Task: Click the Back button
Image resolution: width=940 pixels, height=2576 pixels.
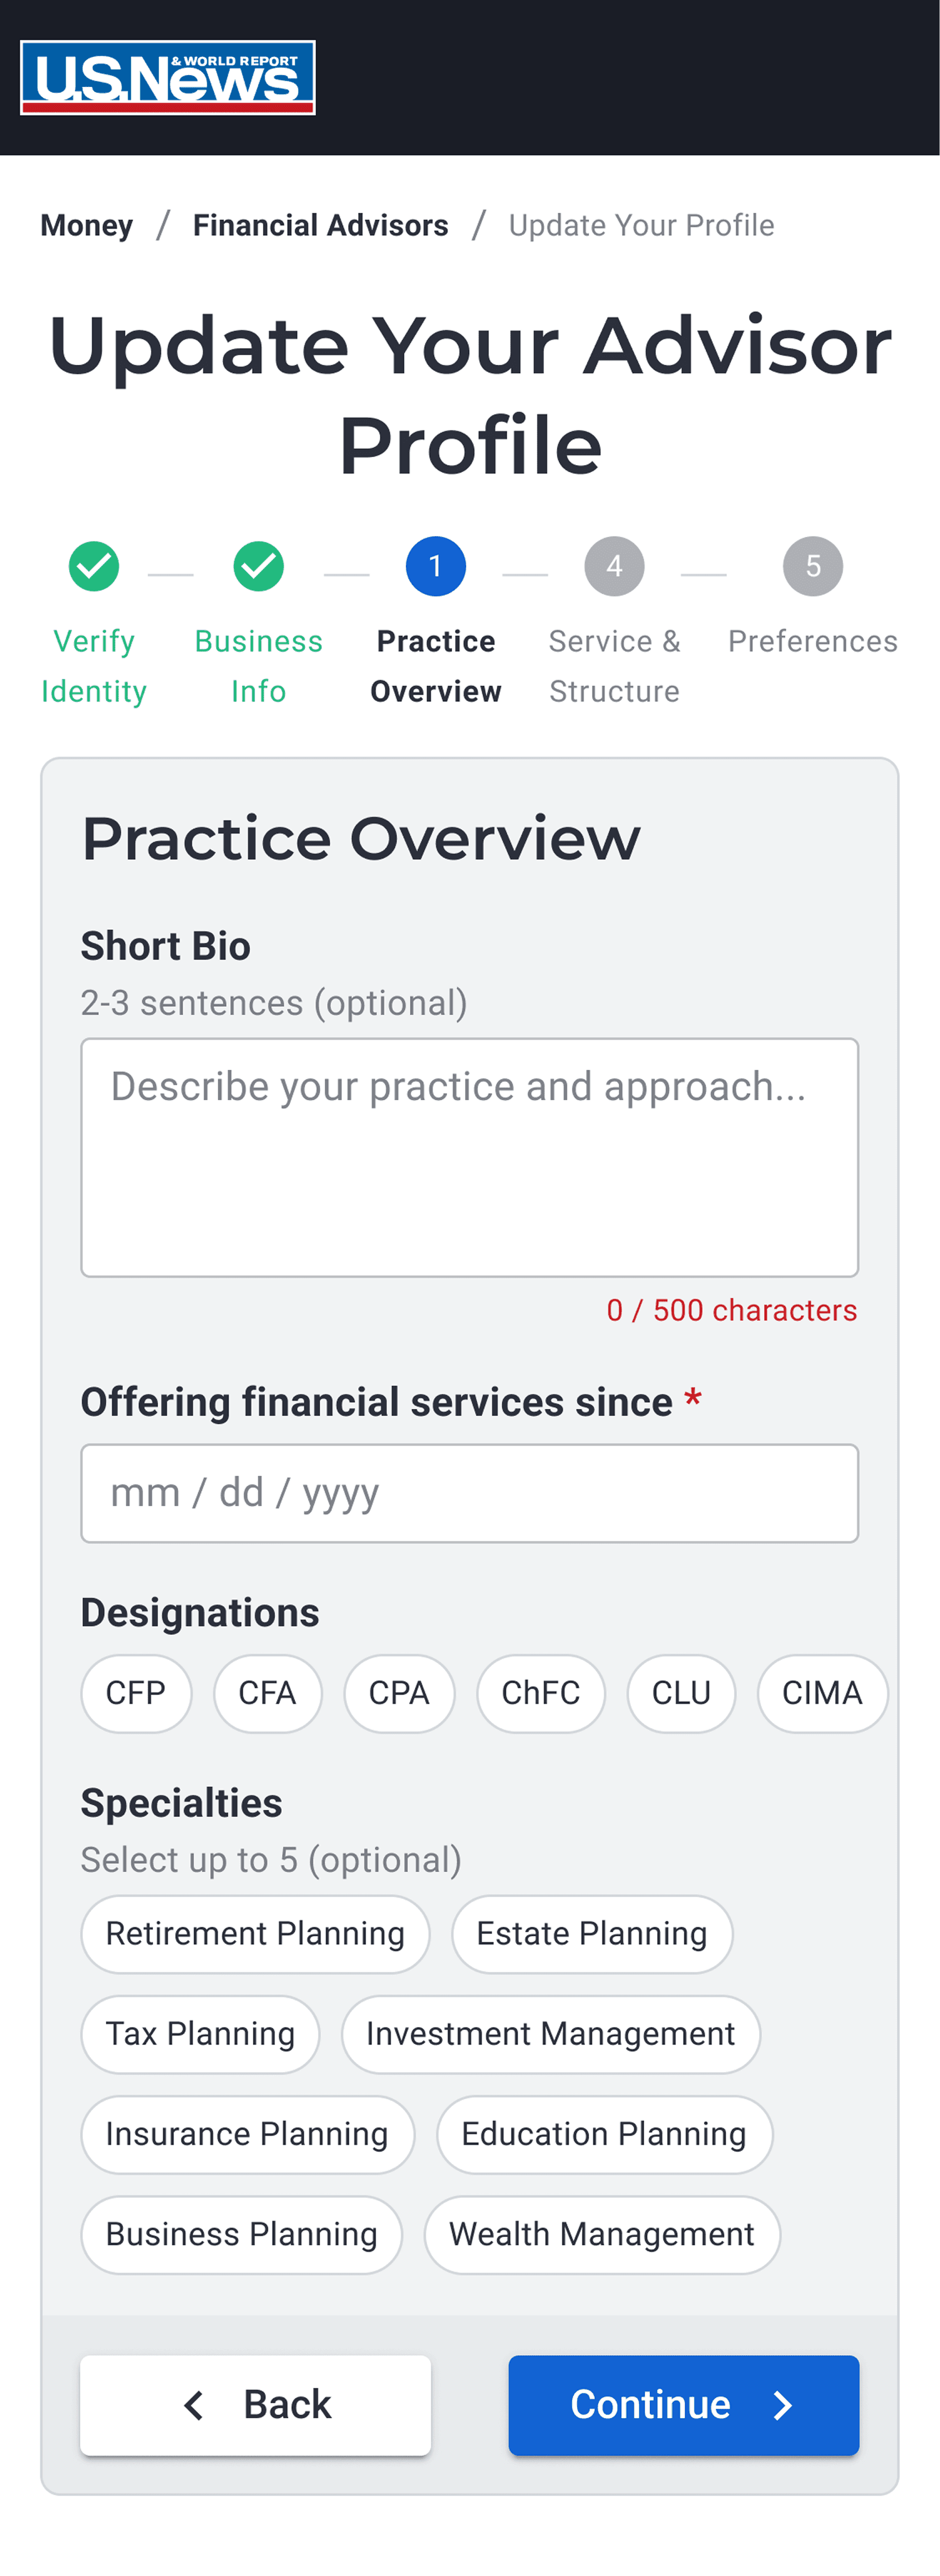Action: [x=256, y=2404]
